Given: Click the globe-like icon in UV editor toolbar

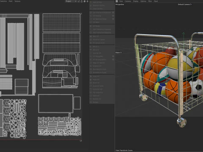Looking at the screenshot, I should coord(85,1).
